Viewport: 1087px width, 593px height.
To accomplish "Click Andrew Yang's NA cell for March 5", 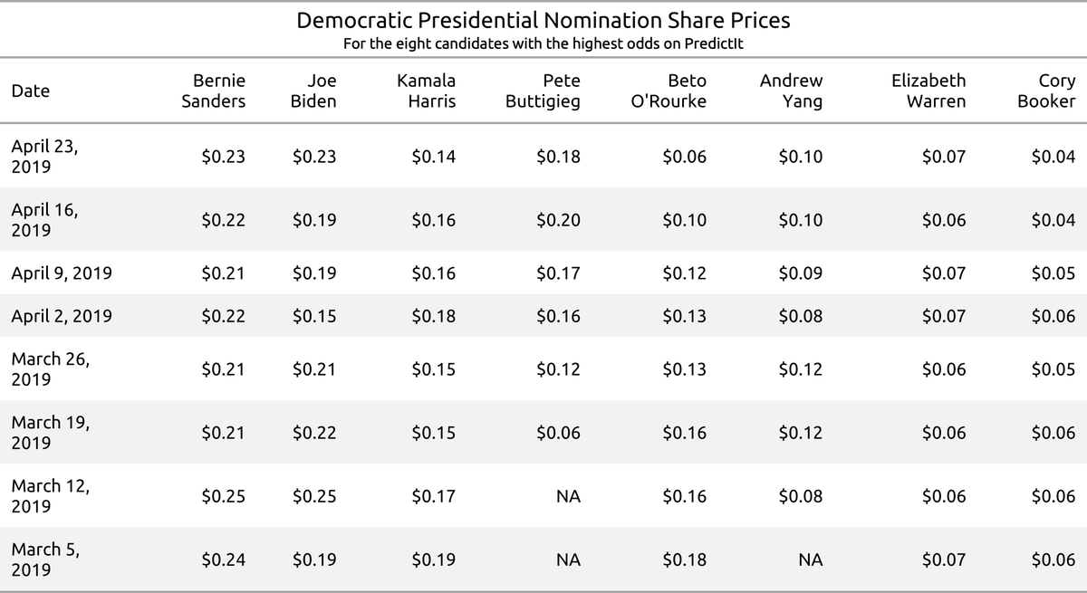I will click(x=811, y=560).
